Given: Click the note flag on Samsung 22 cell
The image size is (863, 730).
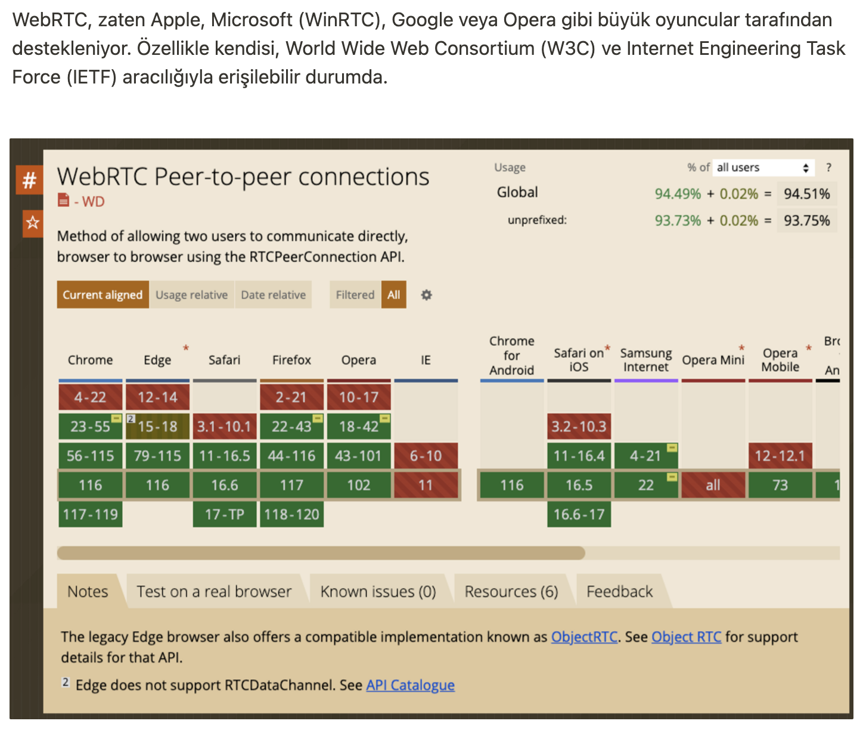Looking at the screenshot, I should pos(672,477).
